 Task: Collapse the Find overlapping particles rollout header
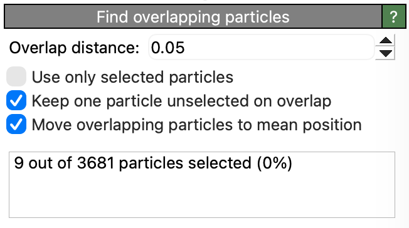coord(193,17)
